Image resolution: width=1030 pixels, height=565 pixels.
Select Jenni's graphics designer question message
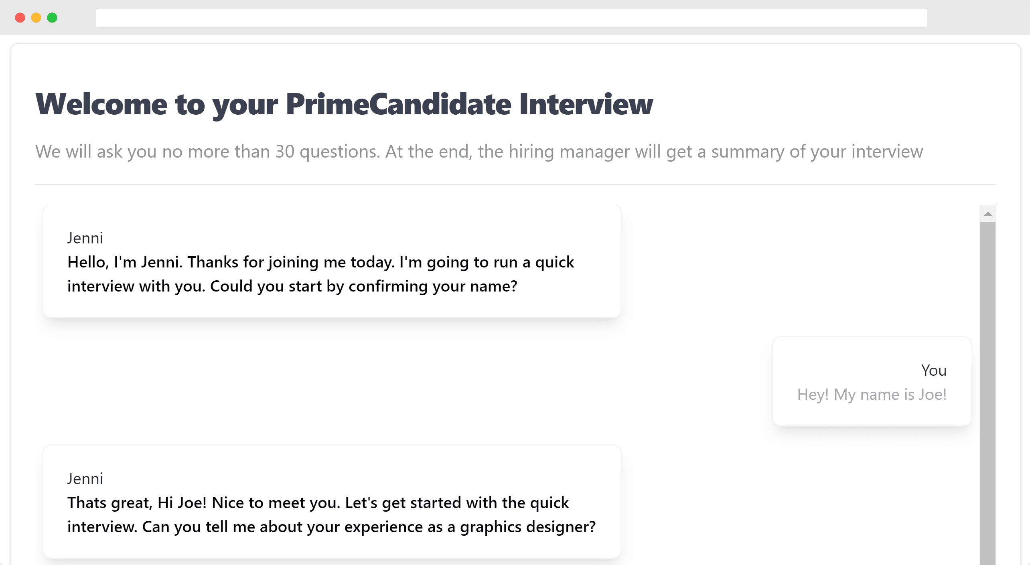(332, 502)
